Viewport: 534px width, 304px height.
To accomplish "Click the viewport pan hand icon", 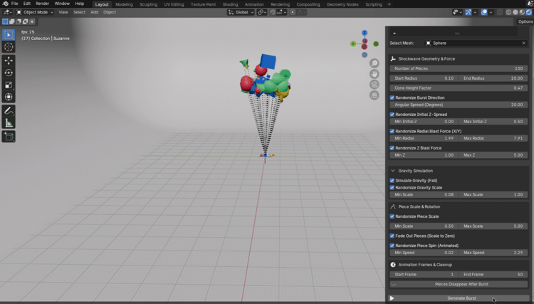I will coord(375,74).
